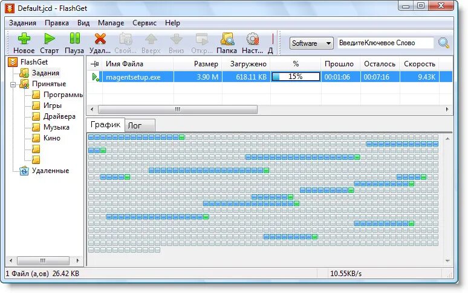Click the block graph scroll down arrow
Viewport: 468px width, 293px height.
pyautogui.click(x=447, y=261)
